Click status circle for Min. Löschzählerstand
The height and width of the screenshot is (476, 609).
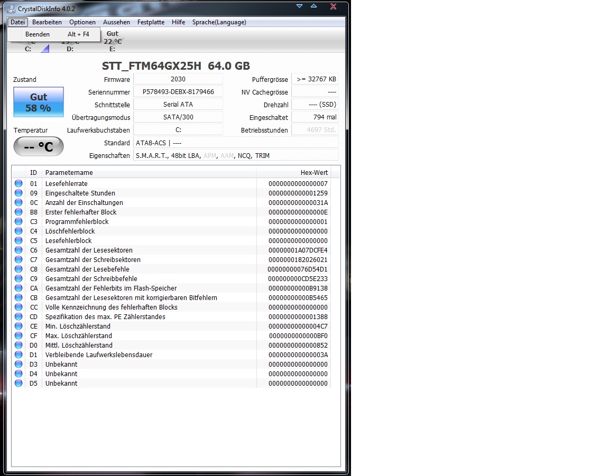pos(19,326)
